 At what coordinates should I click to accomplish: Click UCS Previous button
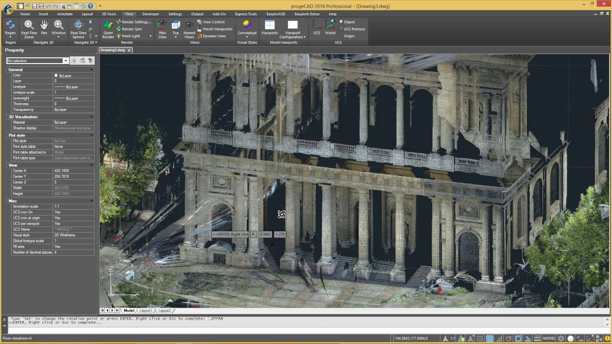351,29
